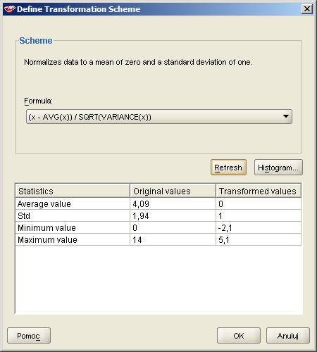Click the application icon in the title bar
Viewport: 317px width, 352px height.
point(10,9)
